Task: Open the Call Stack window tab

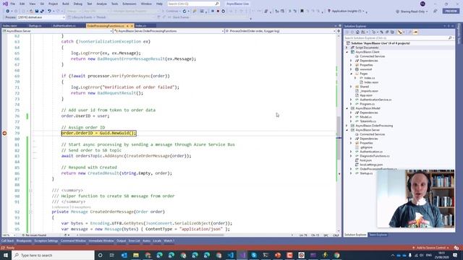Action: (8, 240)
